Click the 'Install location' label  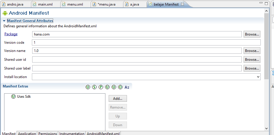click(15, 77)
